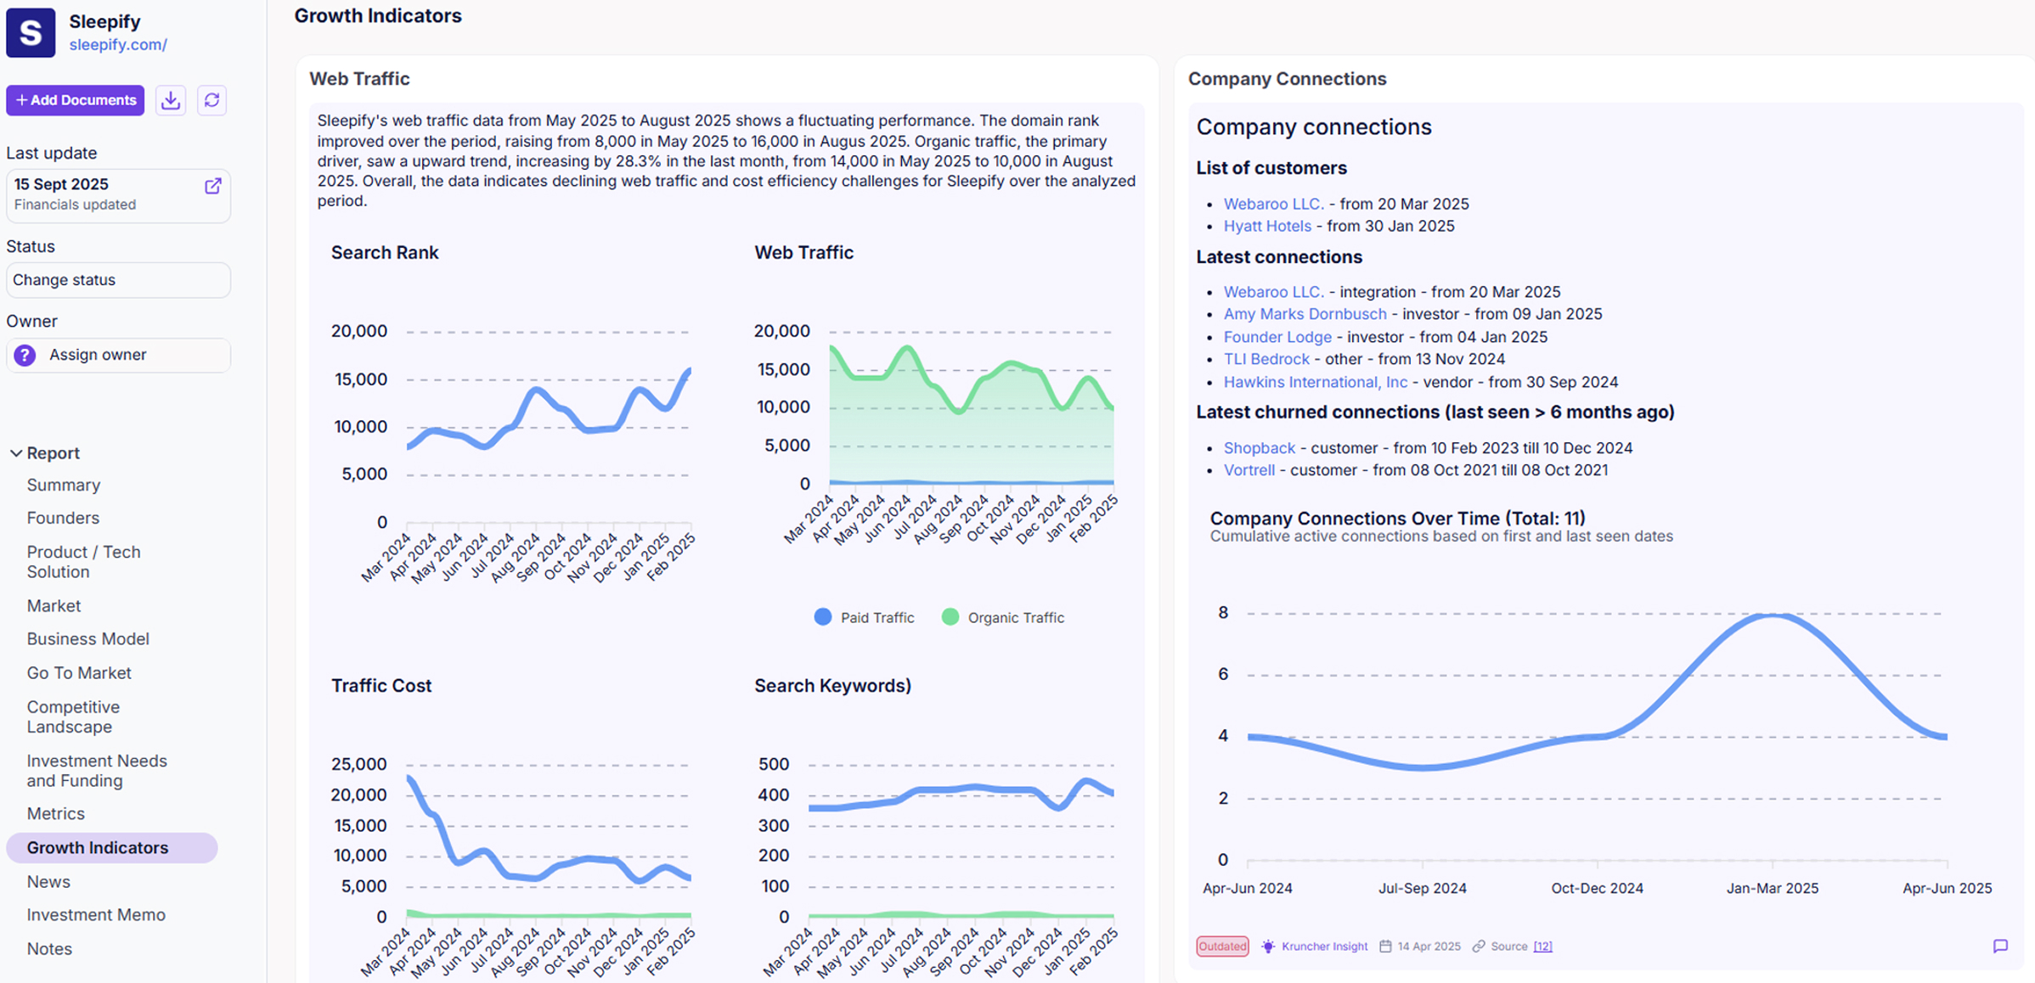Screen dimensions: 2035x983
Task: Open the Hyatt Hotels customer link
Action: [x=1266, y=226]
